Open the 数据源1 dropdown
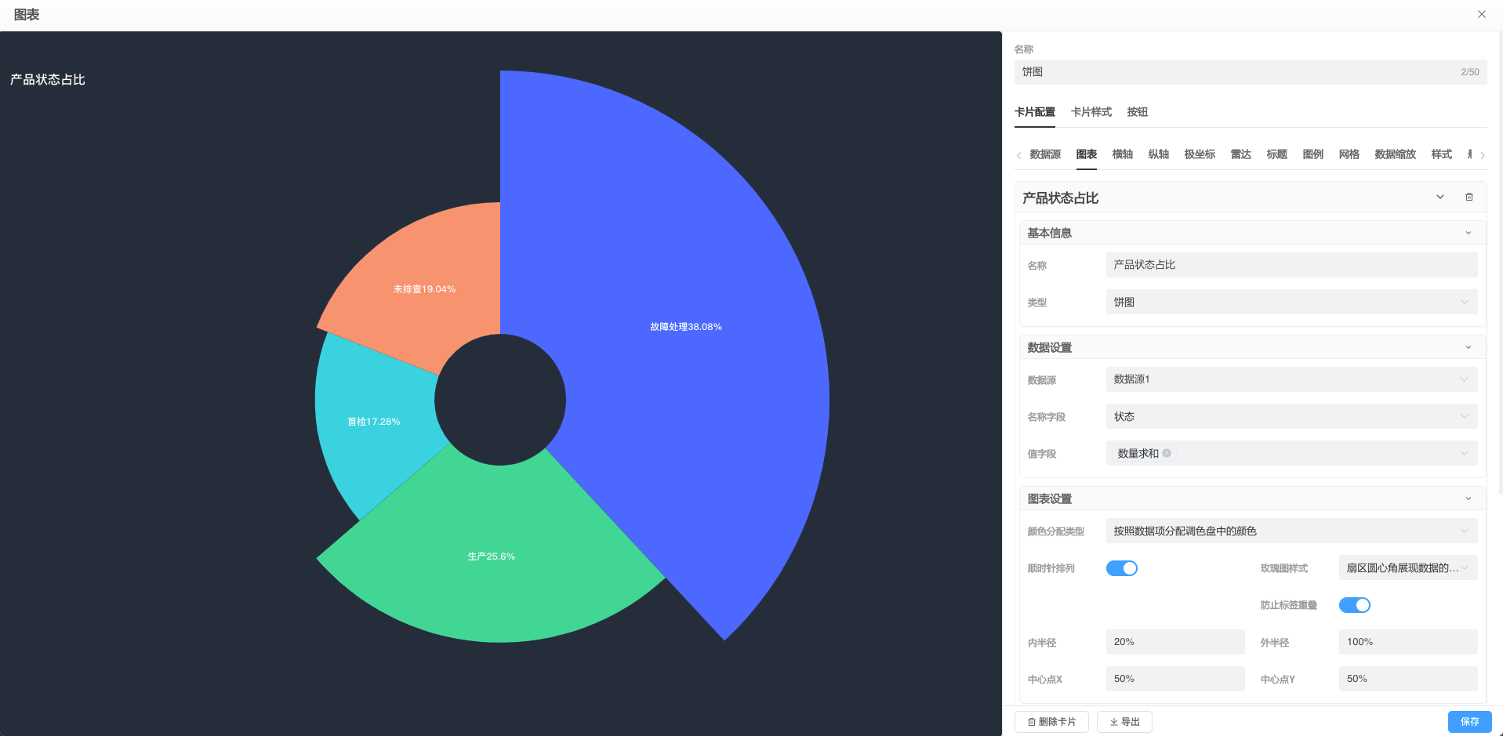The width and height of the screenshot is (1503, 736). coord(1291,379)
